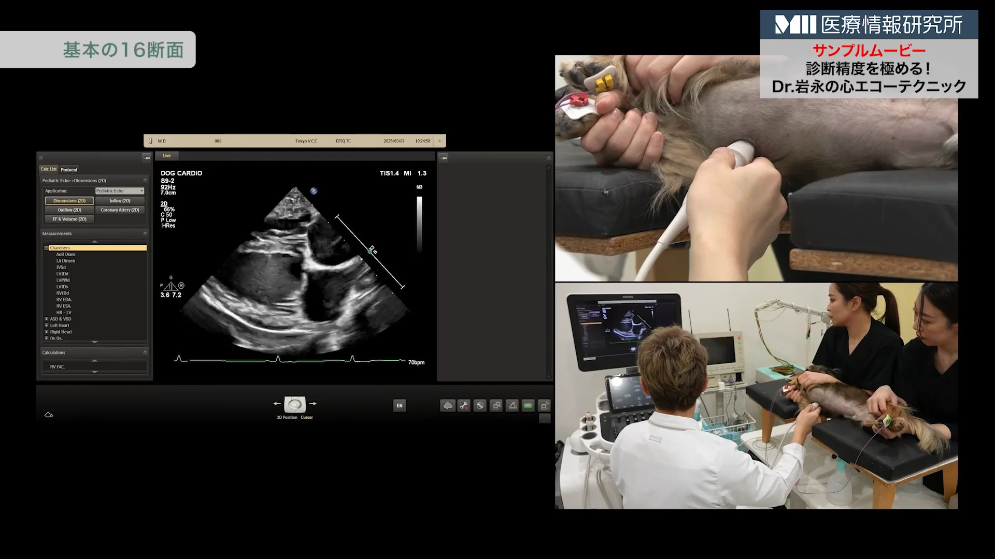Click the icon at bottom-left corner
This screenshot has width=995, height=559.
(x=49, y=415)
